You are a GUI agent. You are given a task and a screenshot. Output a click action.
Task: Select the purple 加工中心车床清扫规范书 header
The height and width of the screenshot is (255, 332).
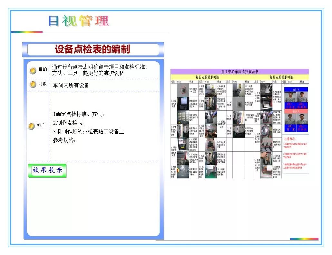239,72
